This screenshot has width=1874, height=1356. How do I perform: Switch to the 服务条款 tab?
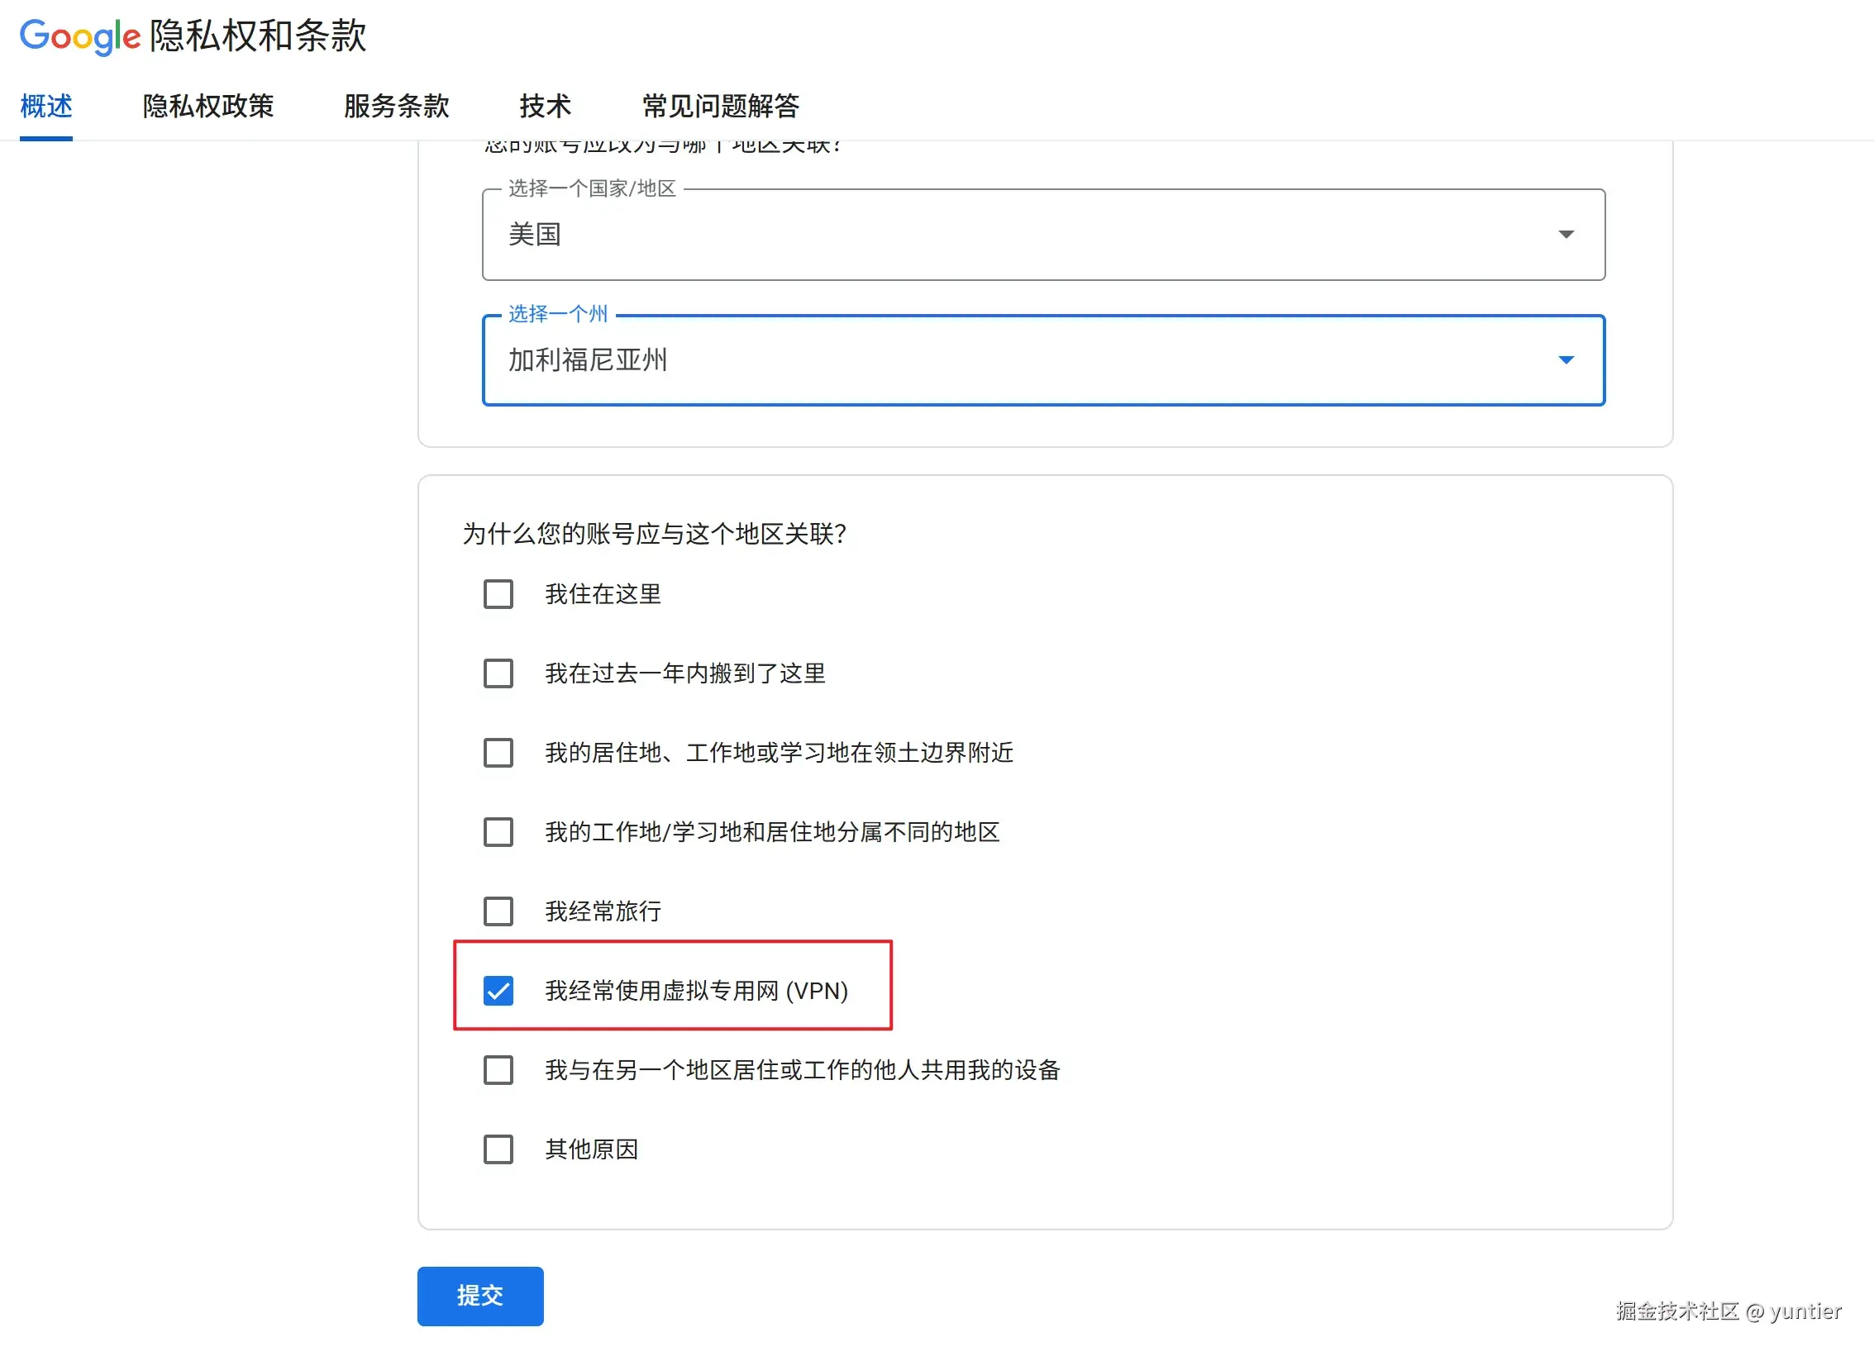[x=395, y=106]
